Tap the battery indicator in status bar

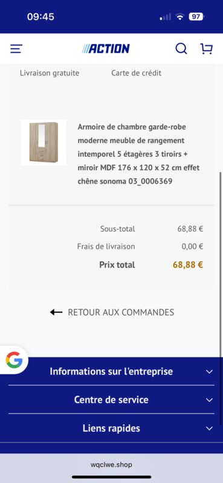196,17
